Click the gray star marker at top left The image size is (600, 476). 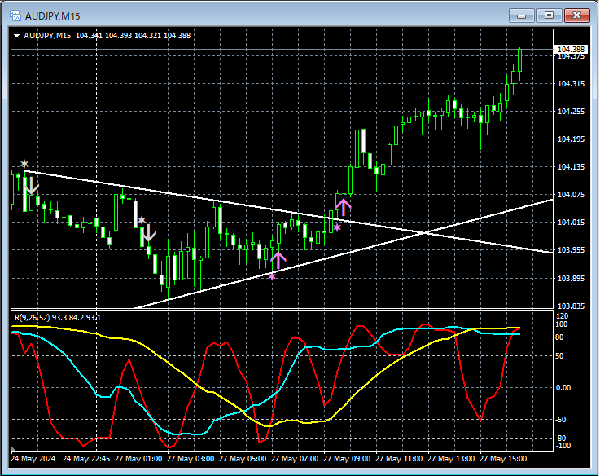tap(24, 164)
